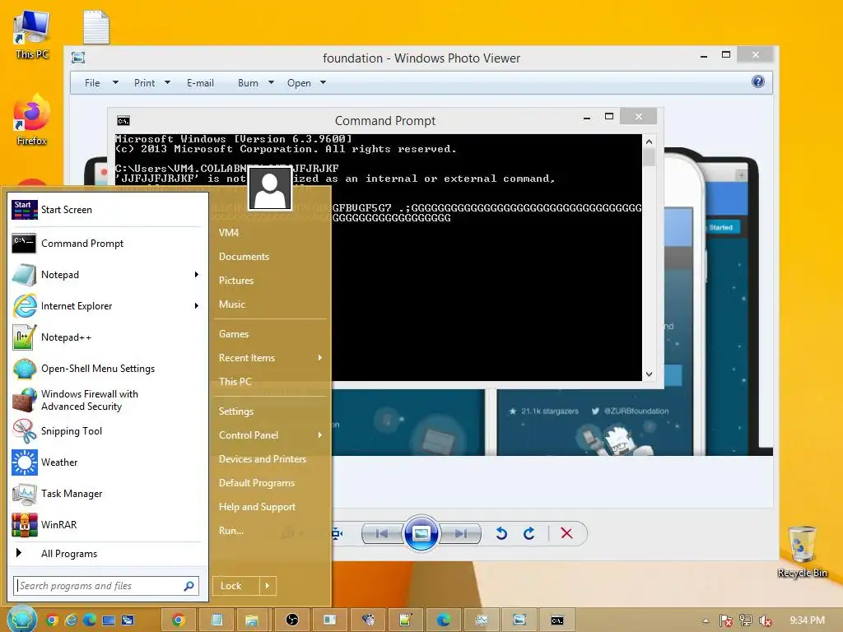Image resolution: width=843 pixels, height=632 pixels.
Task: Focus the Search programs and files box
Action: point(106,586)
